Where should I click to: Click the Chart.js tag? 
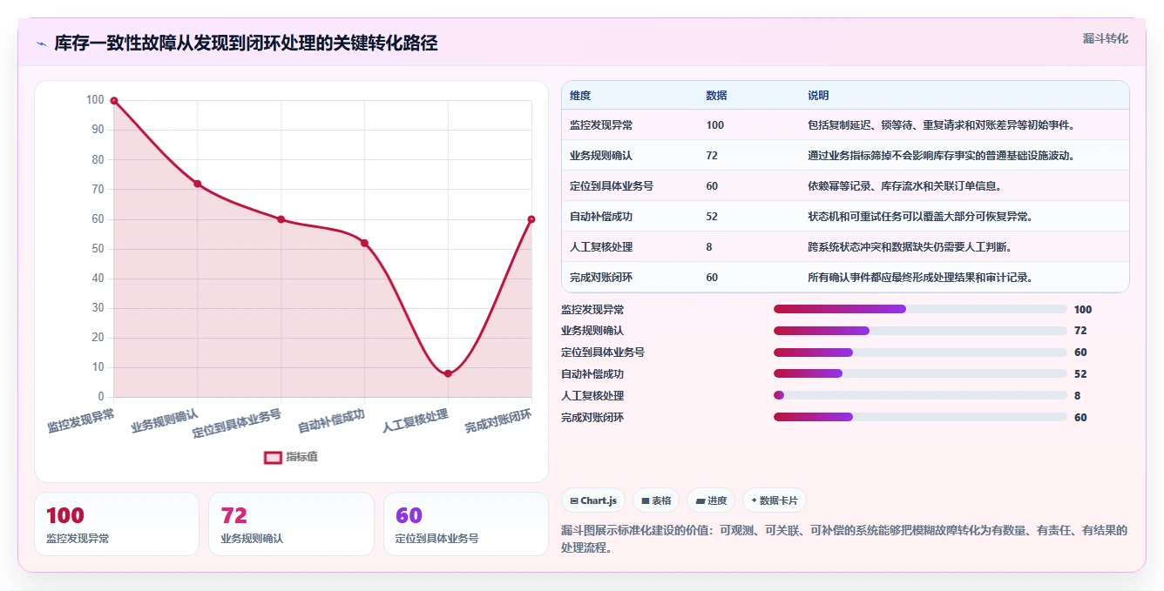[x=593, y=500]
